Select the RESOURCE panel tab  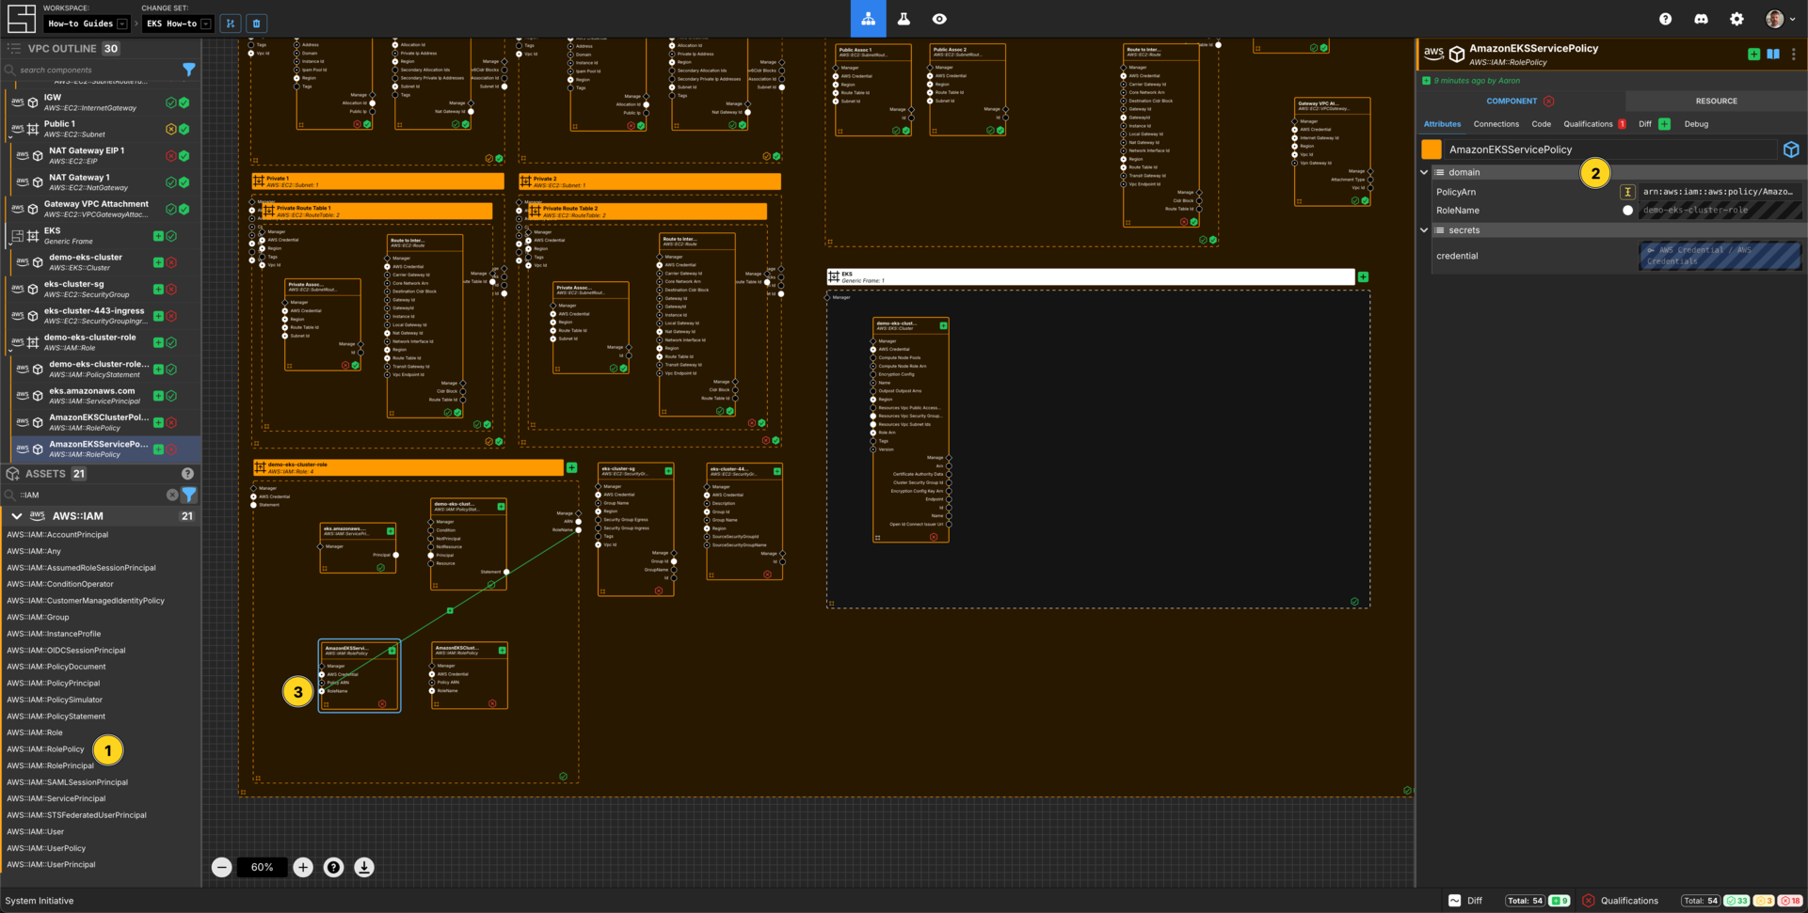click(1716, 101)
